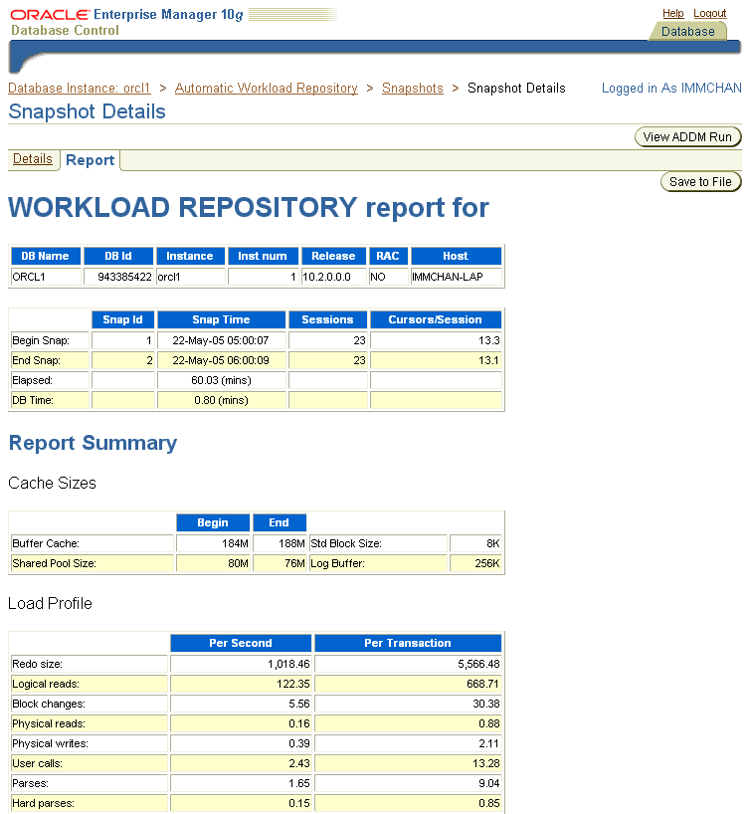This screenshot has height=814, width=752.
Task: Select the Redo size row label
Action: [90, 664]
